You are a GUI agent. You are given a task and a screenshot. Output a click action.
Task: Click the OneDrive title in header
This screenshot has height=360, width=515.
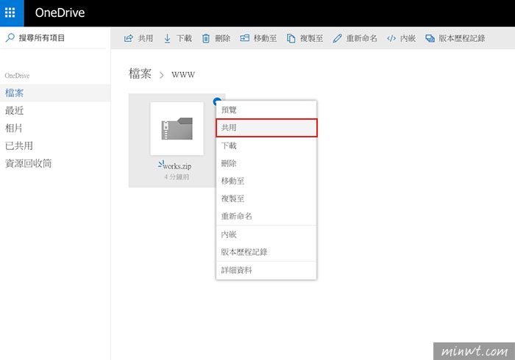60,12
